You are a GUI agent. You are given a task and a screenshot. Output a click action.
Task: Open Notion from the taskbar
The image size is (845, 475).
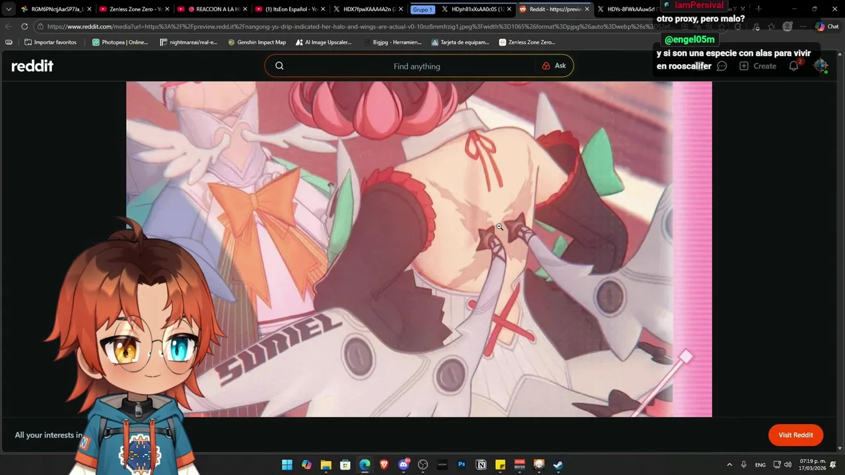(x=481, y=464)
